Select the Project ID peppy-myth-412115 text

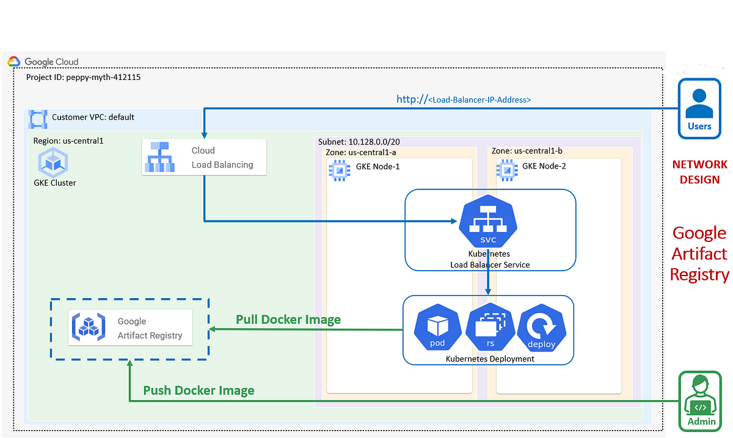(84, 78)
